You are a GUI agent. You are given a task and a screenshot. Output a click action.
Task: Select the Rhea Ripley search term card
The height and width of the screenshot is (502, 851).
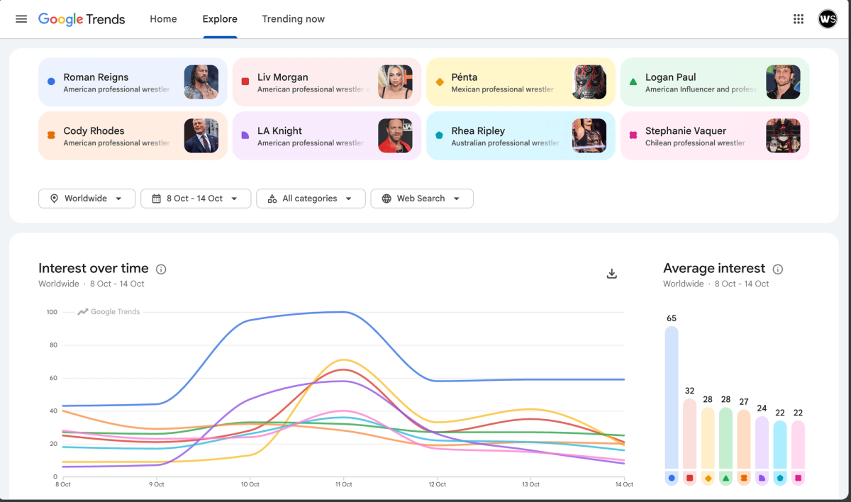click(x=521, y=135)
